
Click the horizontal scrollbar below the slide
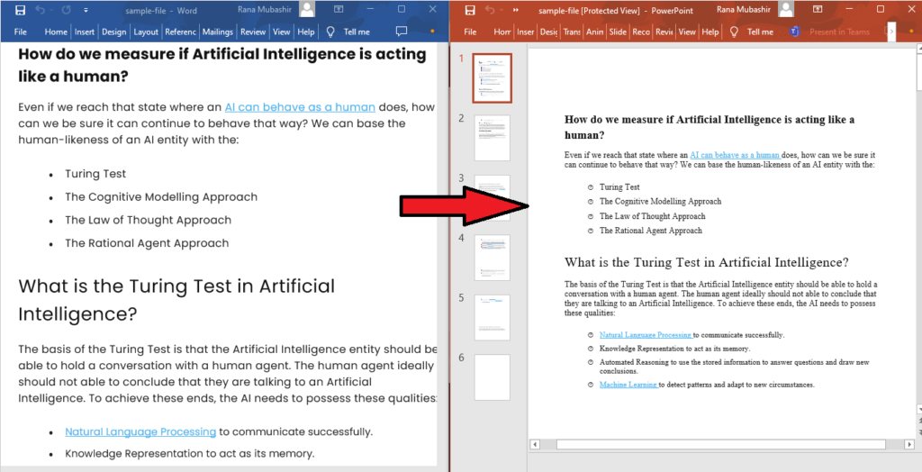click(720, 444)
